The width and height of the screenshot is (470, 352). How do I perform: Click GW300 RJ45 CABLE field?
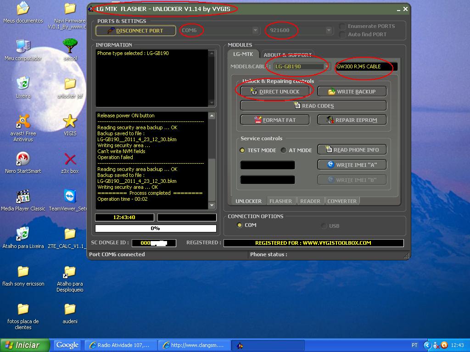[366, 66]
